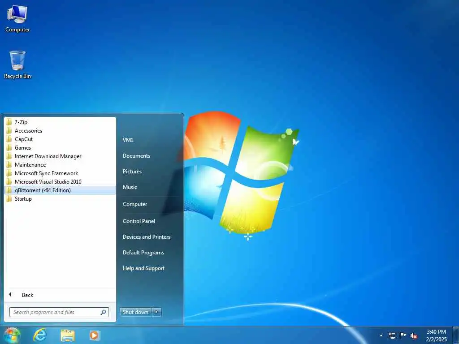Open the Recycle Bin desktop icon
459x344 pixels.
[17, 64]
